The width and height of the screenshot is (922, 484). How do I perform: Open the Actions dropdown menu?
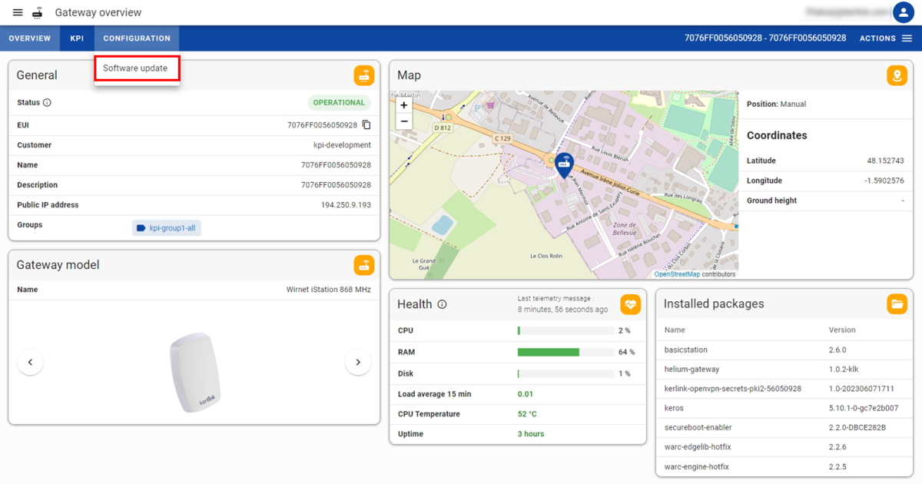coord(885,38)
